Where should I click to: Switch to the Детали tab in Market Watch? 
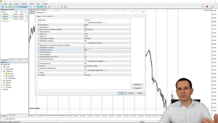click(12, 59)
